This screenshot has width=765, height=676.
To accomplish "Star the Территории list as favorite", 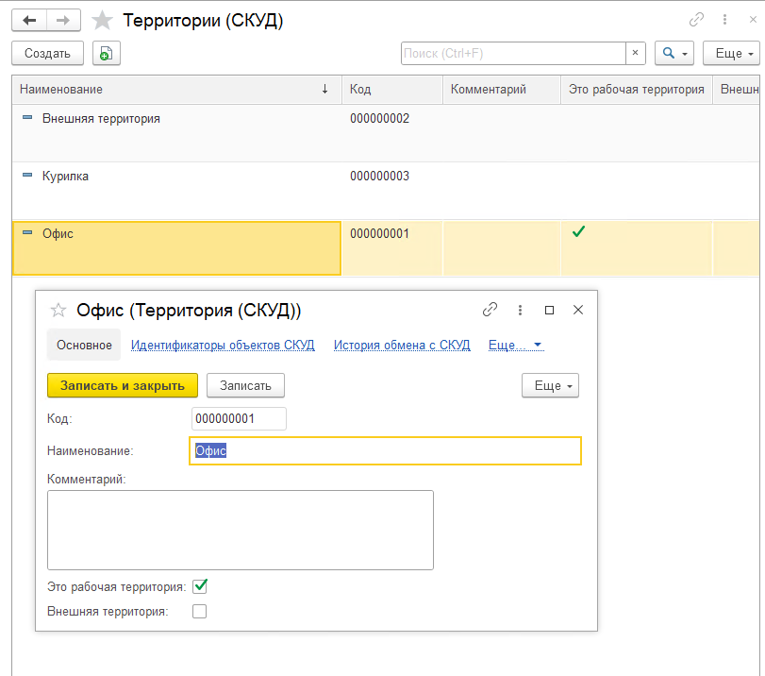I will tap(103, 20).
